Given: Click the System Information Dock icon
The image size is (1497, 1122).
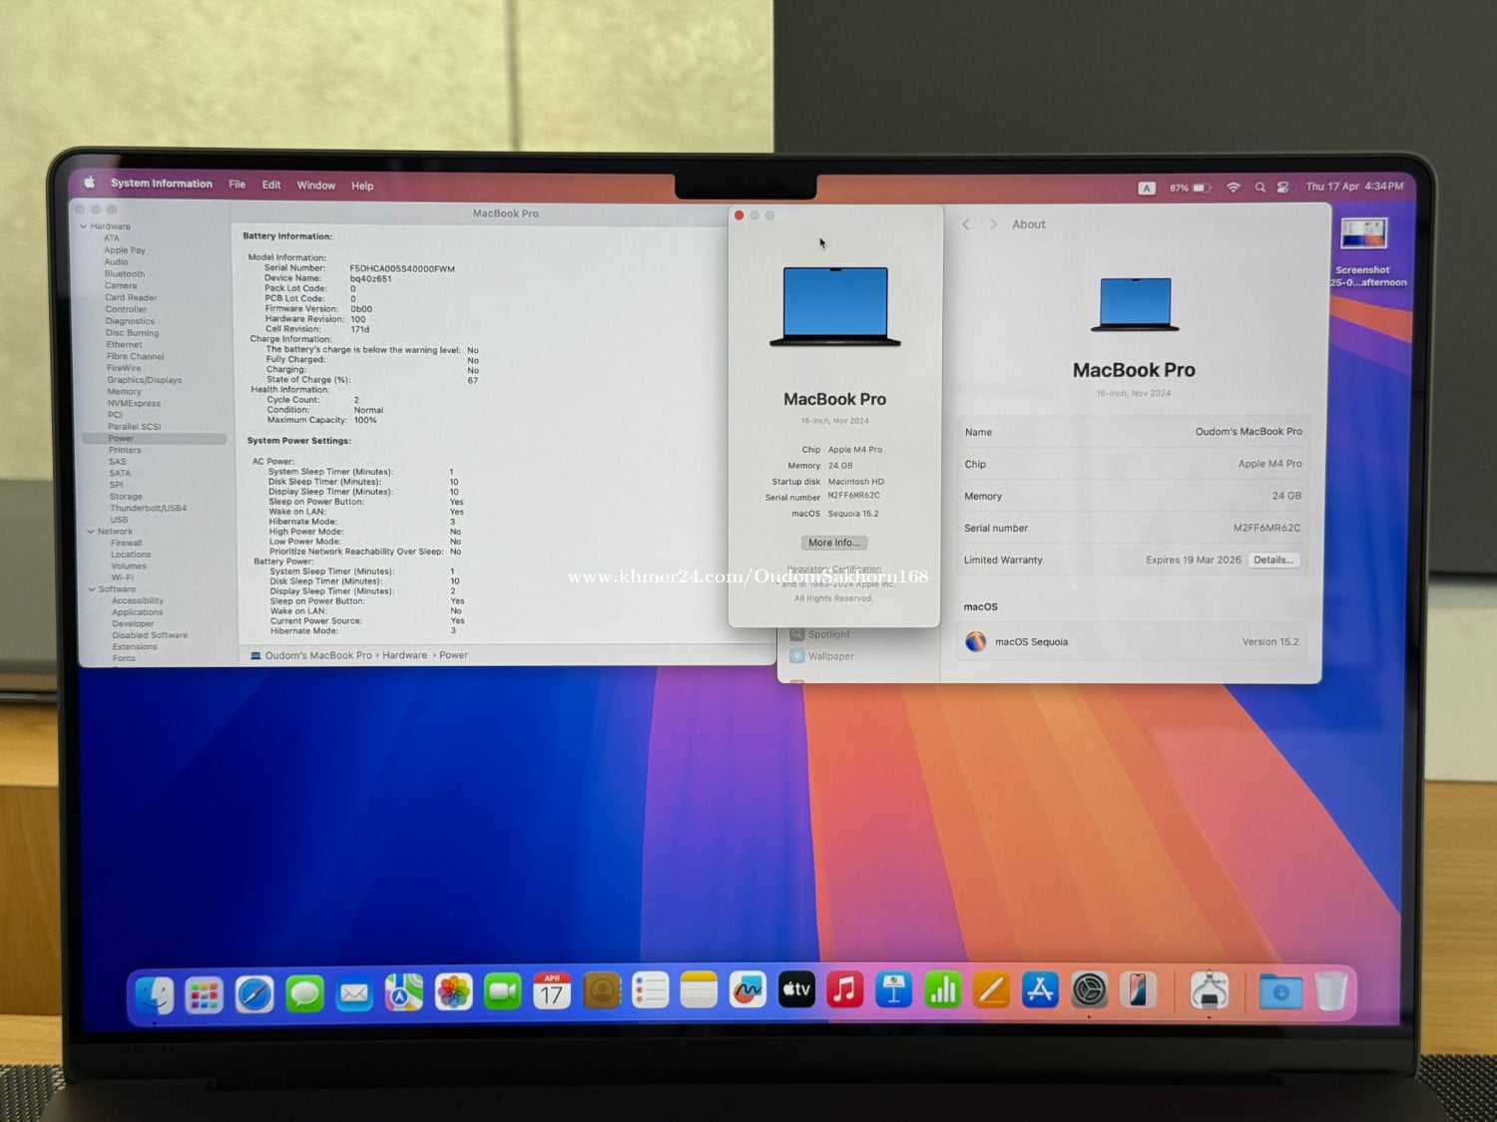Looking at the screenshot, I should (x=1210, y=991).
